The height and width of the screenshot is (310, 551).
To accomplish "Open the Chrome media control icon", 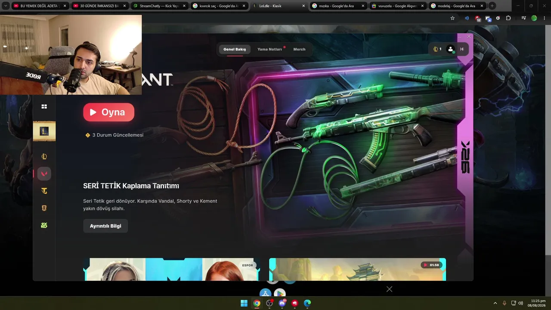I will 523,18.
